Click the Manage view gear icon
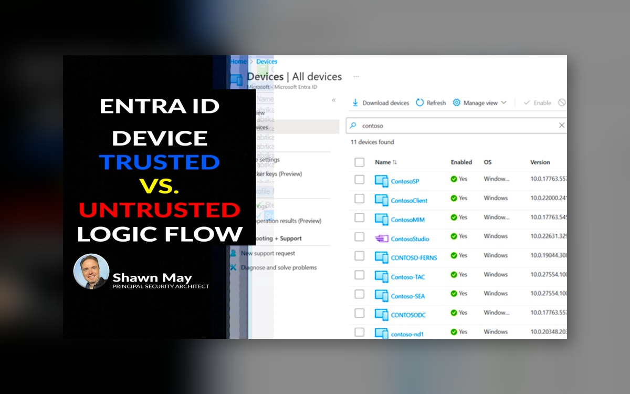Viewport: 630px width, 394px height. [457, 102]
